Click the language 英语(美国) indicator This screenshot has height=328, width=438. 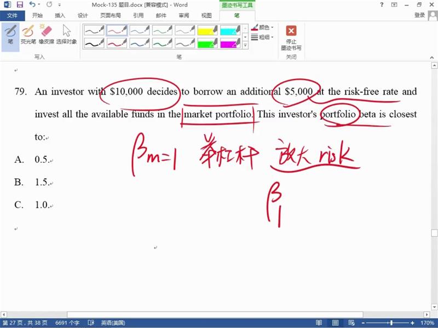pyautogui.click(x=113, y=323)
